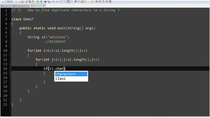
Task: Open the Function List toolbar icon
Action: point(85,2)
